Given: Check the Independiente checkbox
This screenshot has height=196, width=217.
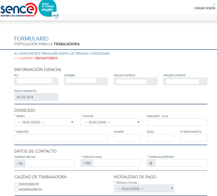Looking at the screenshot, I should tap(16, 190).
